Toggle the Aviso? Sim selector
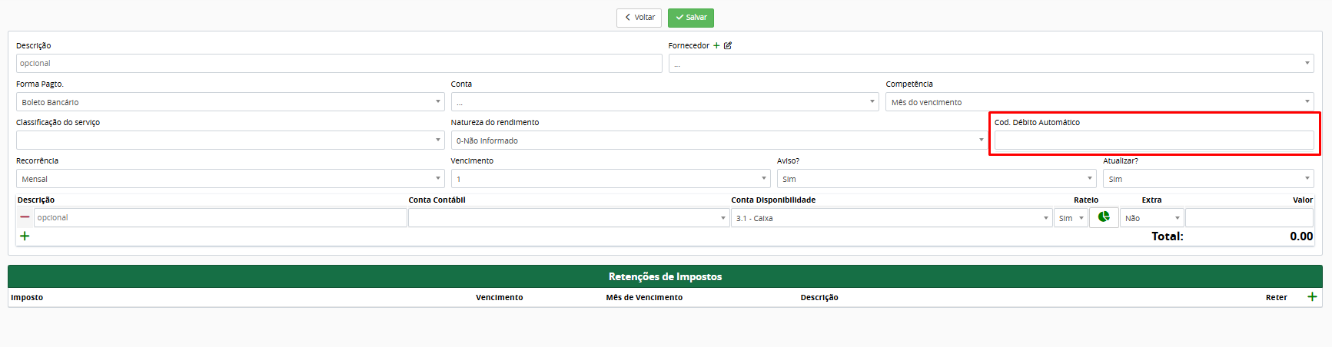This screenshot has width=1332, height=347. point(936,179)
